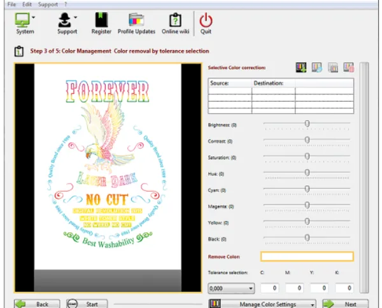The image size is (382, 308).
Task: Quit the application via power icon
Action: click(x=206, y=20)
